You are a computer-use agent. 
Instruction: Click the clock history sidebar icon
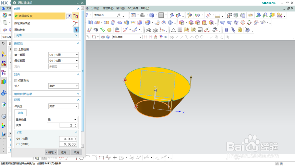click(4, 116)
